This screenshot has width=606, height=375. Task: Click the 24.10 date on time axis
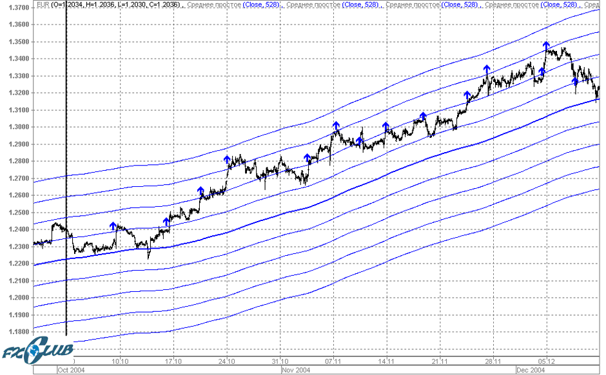tap(226, 361)
